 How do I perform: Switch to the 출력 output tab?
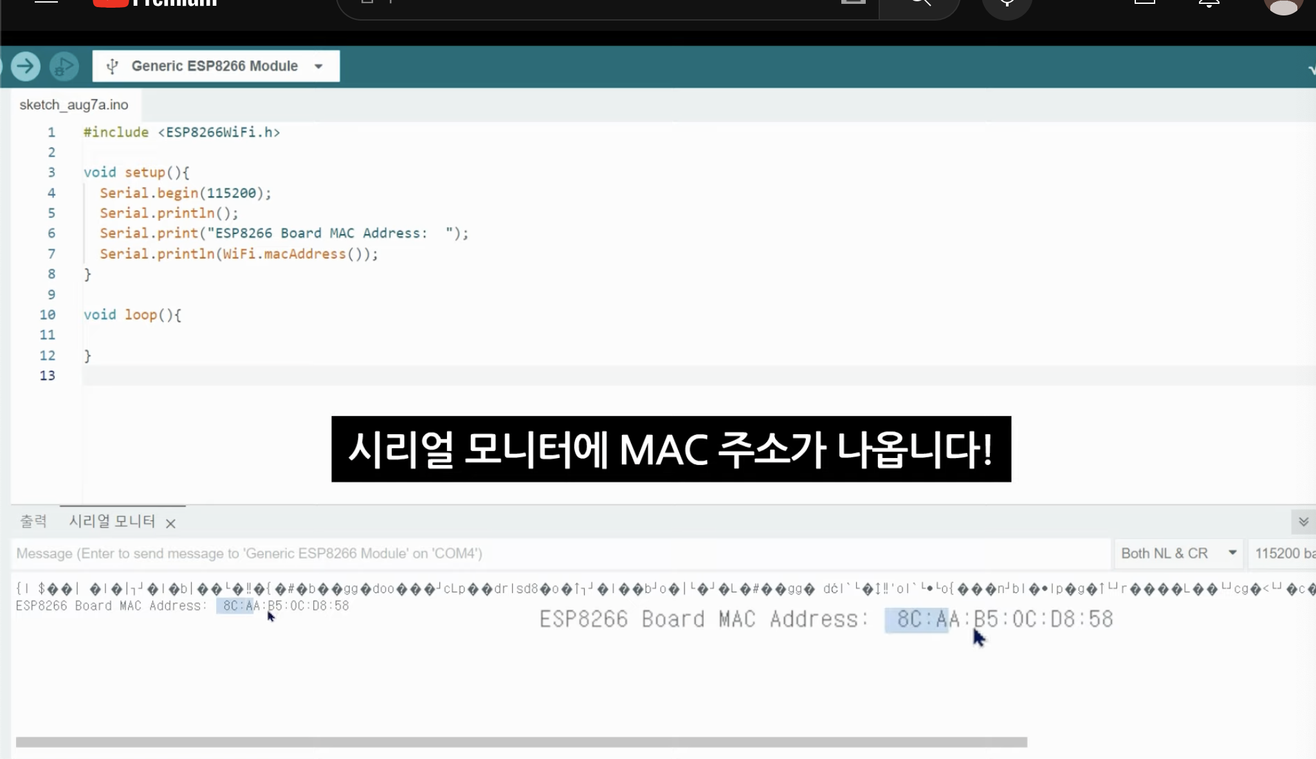pos(33,521)
